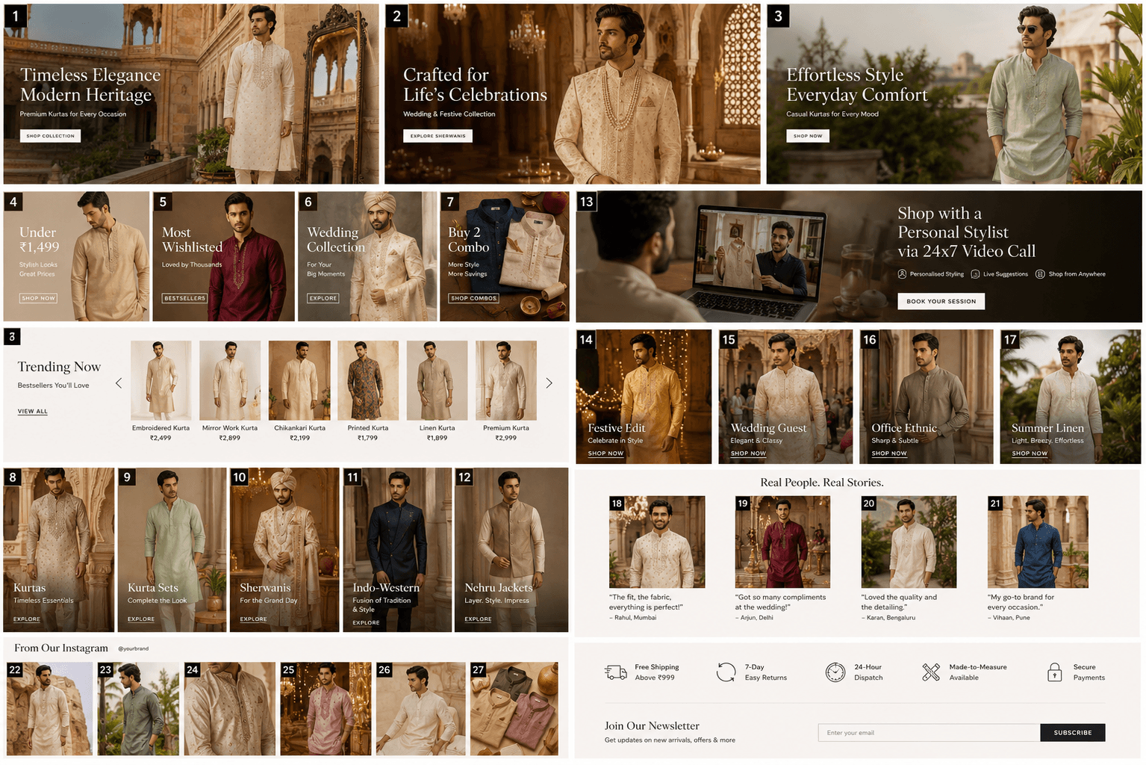This screenshot has width=1146, height=765.
Task: Click the Made-to-Measure scissors icon
Action: pos(930,672)
